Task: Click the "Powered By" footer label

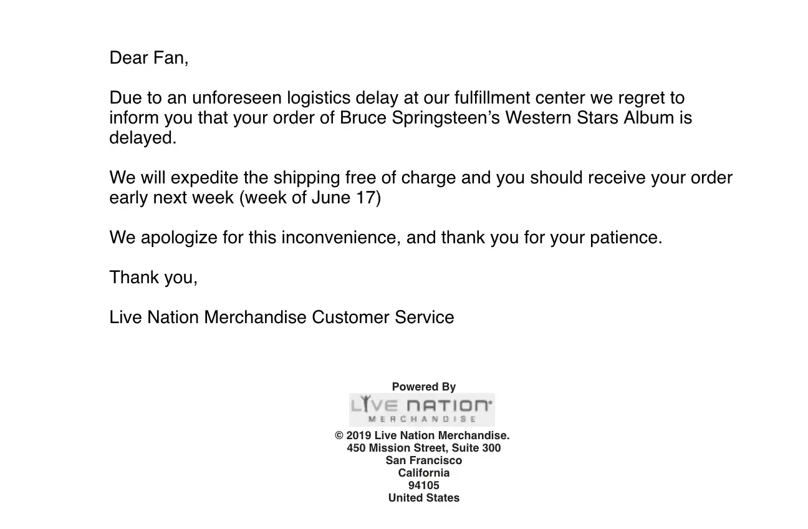Action: (424, 387)
